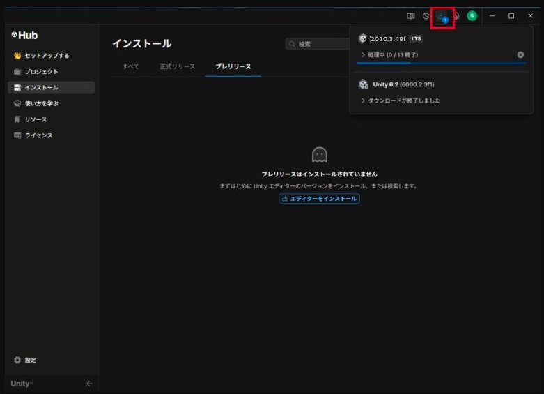Open リソース in the sidebar
Image resolution: width=544 pixels, height=394 pixels.
point(36,119)
